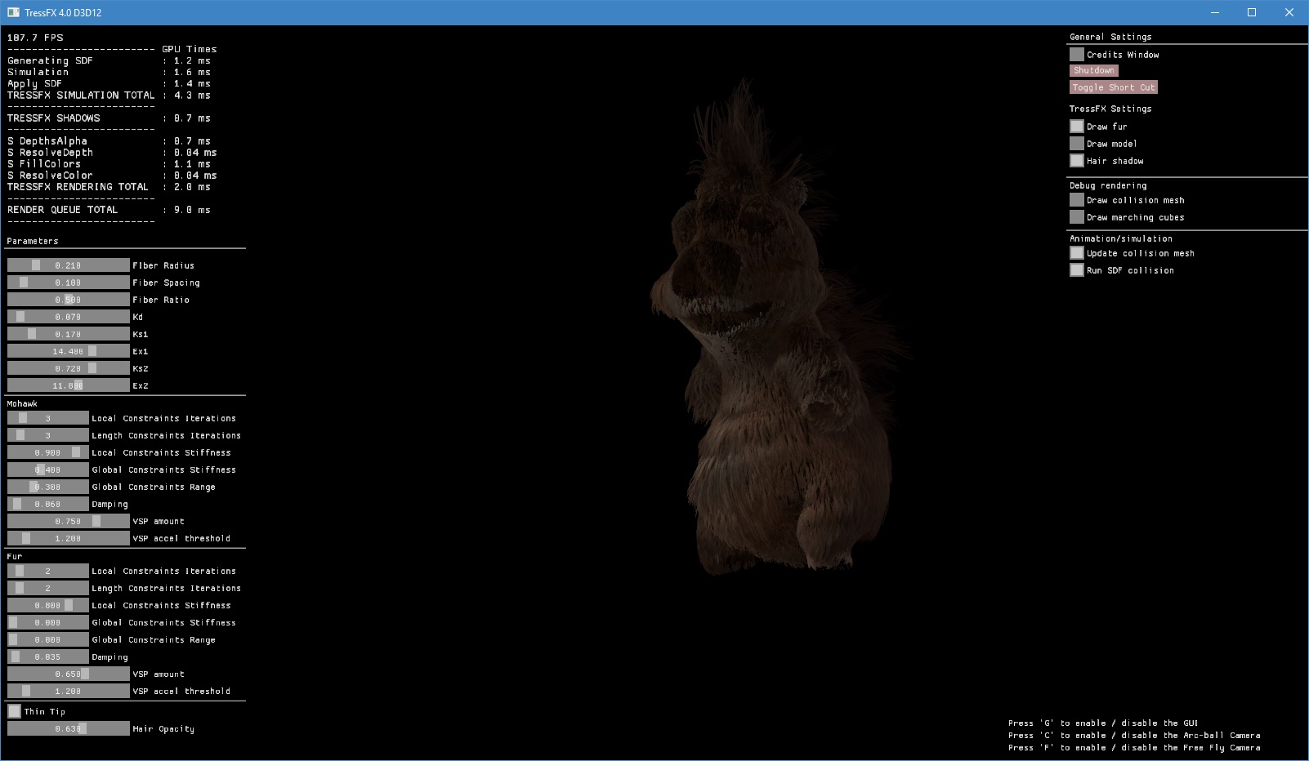Click the Generating SDF timing line

click(x=109, y=60)
